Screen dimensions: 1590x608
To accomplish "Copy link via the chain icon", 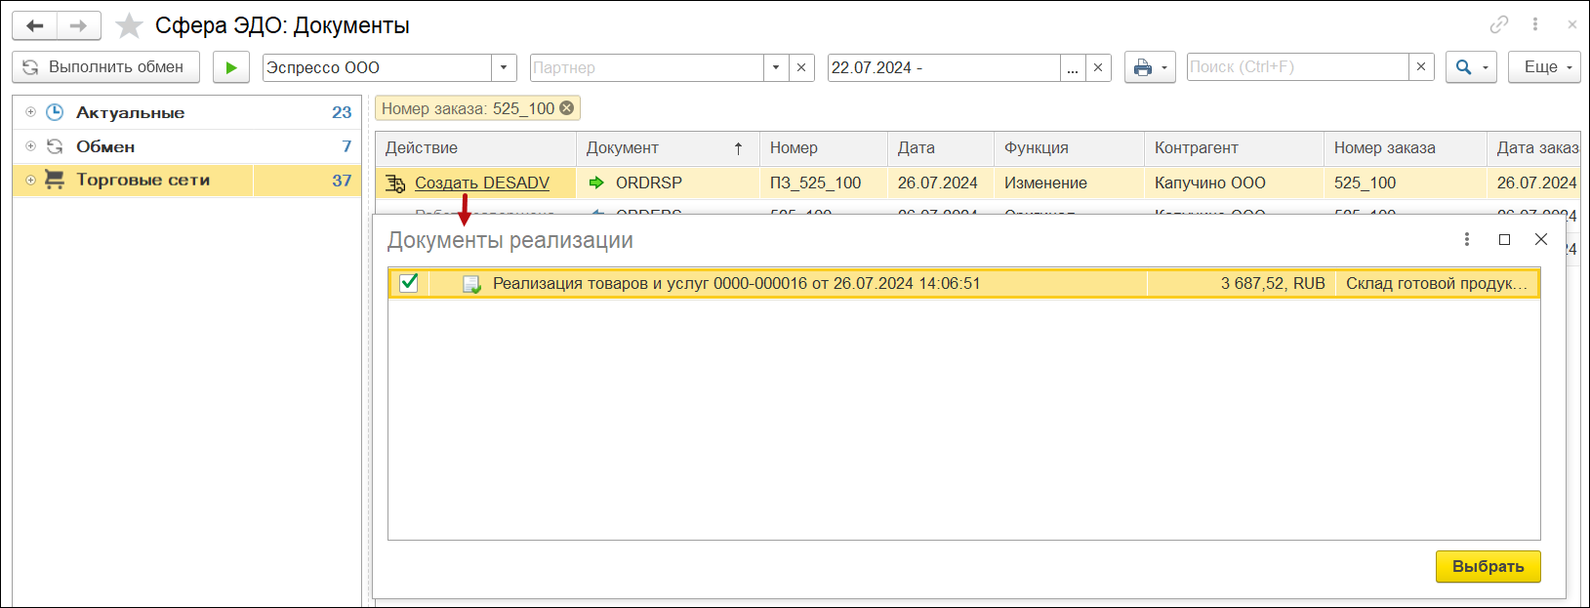I will point(1499,24).
